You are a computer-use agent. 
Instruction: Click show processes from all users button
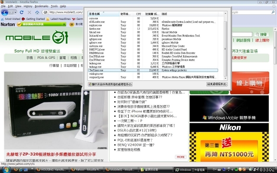click(x=110, y=84)
